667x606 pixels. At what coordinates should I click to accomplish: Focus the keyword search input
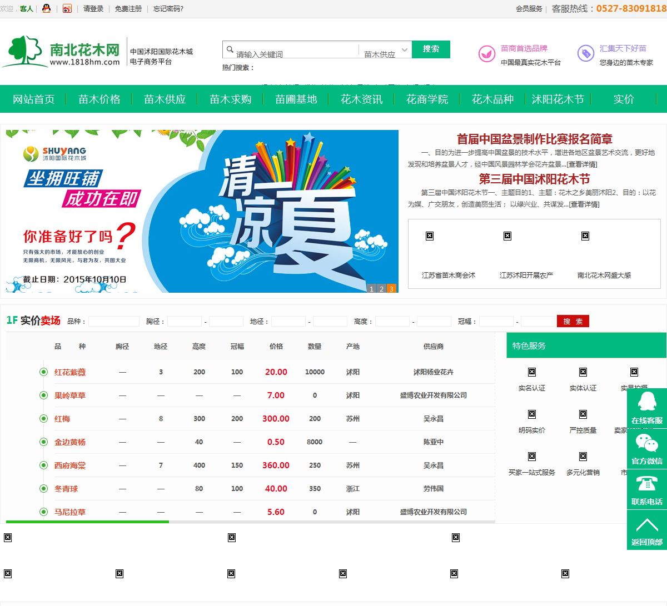pos(297,50)
